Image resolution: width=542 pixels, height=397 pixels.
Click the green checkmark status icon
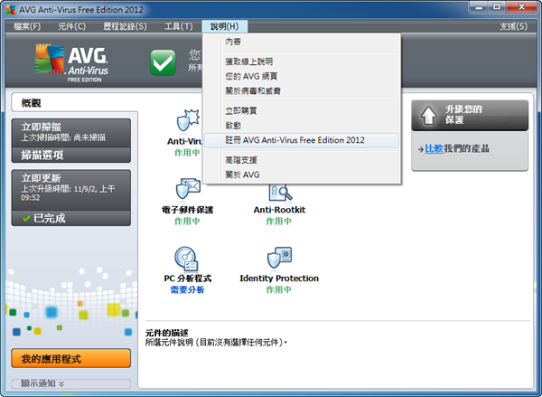(163, 62)
